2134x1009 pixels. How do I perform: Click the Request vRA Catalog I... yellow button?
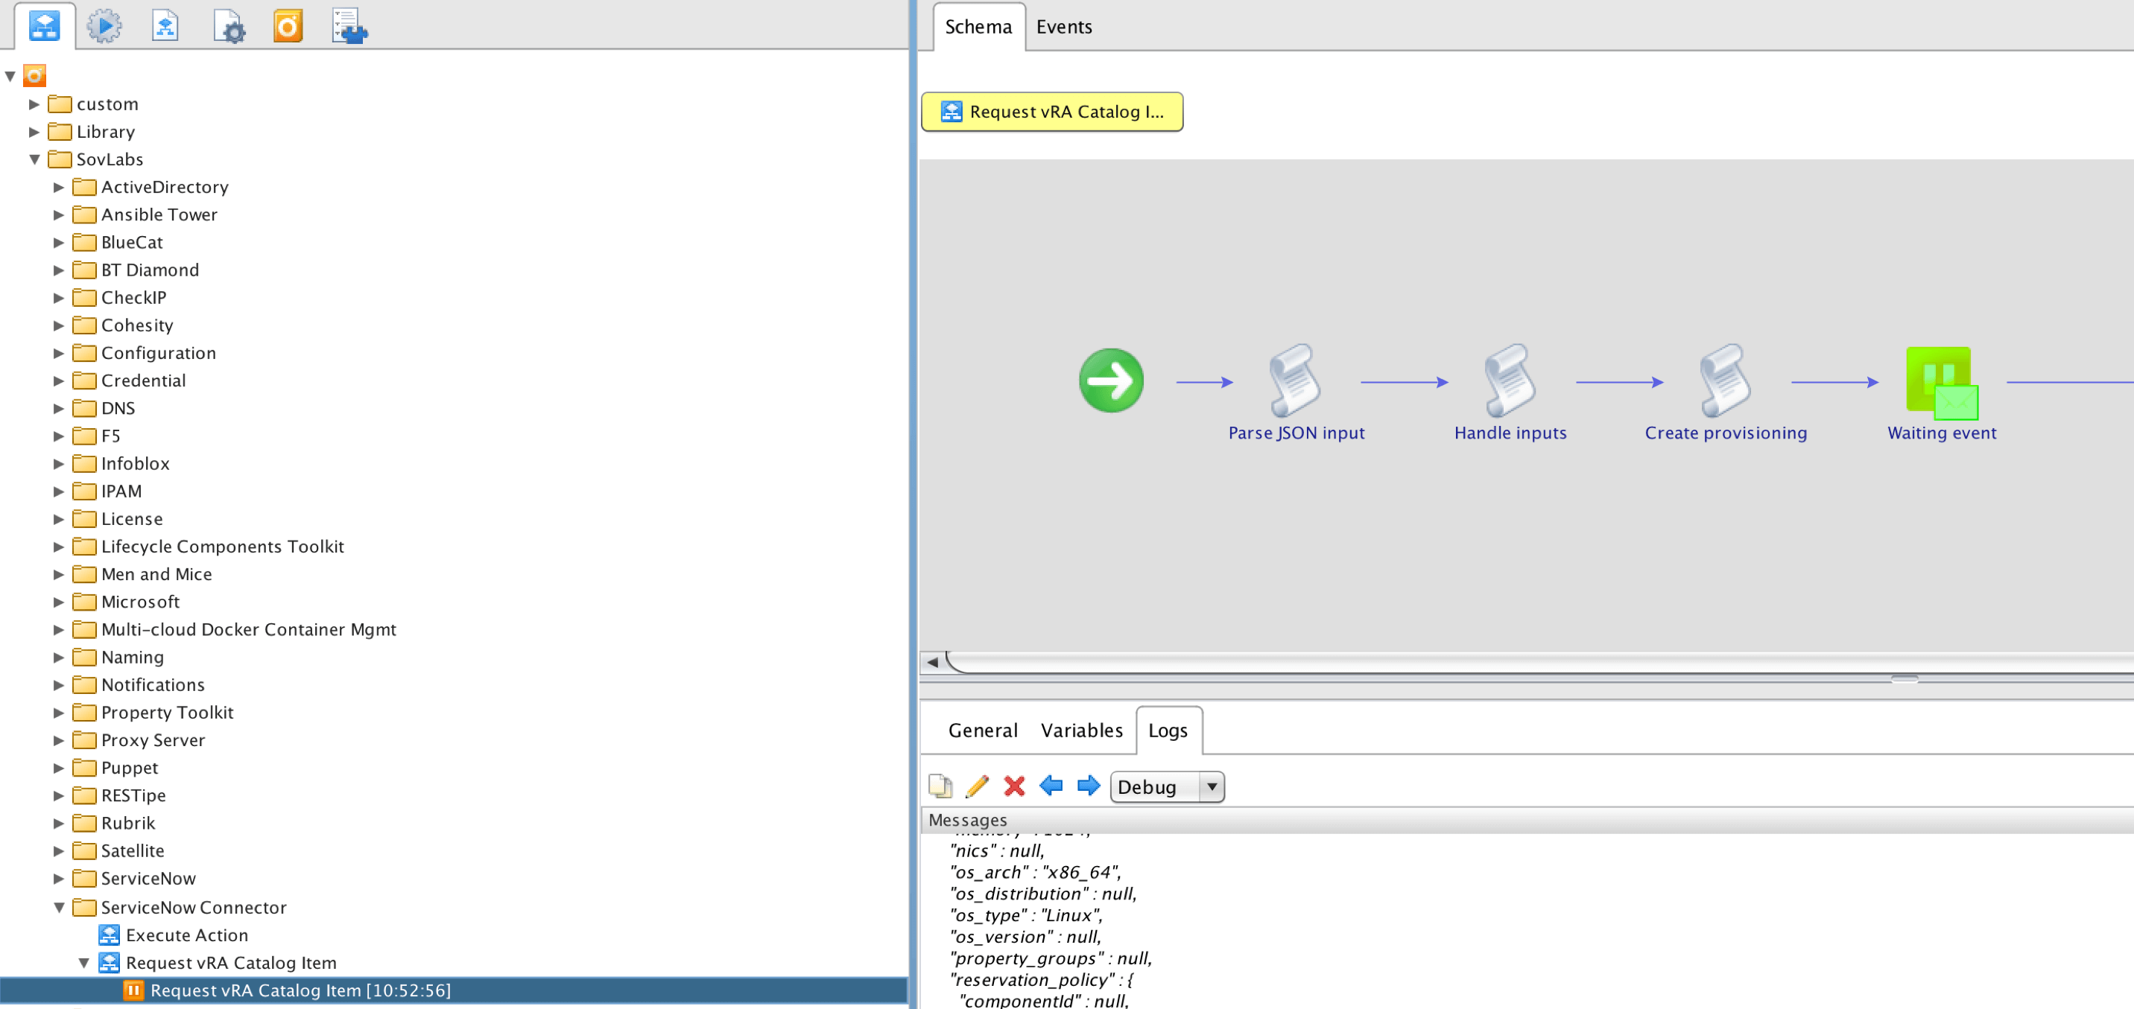click(1051, 112)
